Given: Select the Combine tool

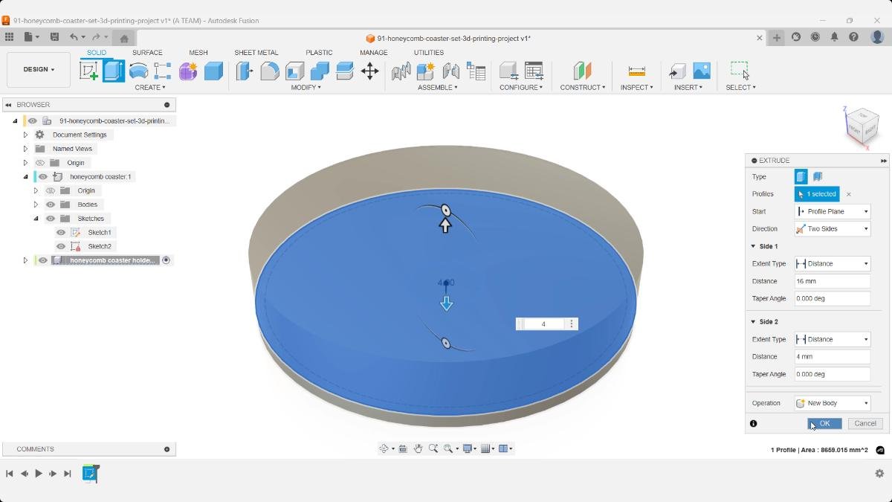Looking at the screenshot, I should coord(320,71).
